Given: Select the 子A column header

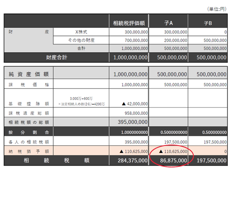Looking at the screenshot, I should 169,23.
